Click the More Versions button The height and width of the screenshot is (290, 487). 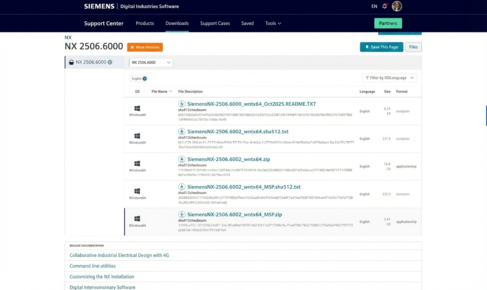tap(145, 47)
